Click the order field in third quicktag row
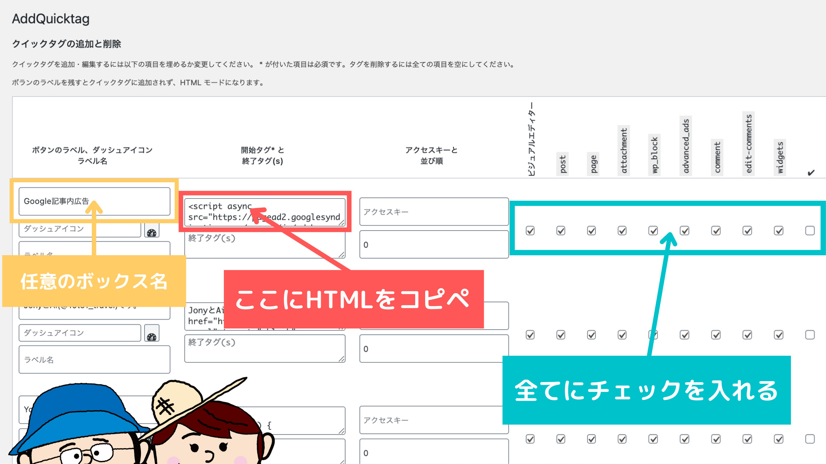Viewport: 826px width, 464px height. point(434,452)
